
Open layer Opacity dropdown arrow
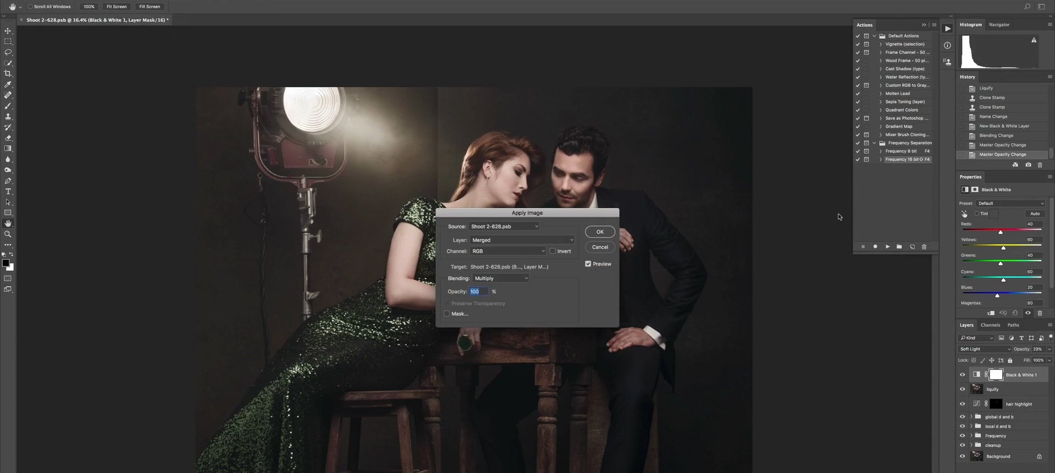[1049, 349]
